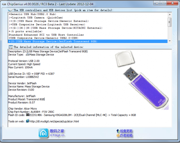Screen dimensions: 180x143
Task: Click the device list scroll down arrow
Action: [x=170, y=41]
